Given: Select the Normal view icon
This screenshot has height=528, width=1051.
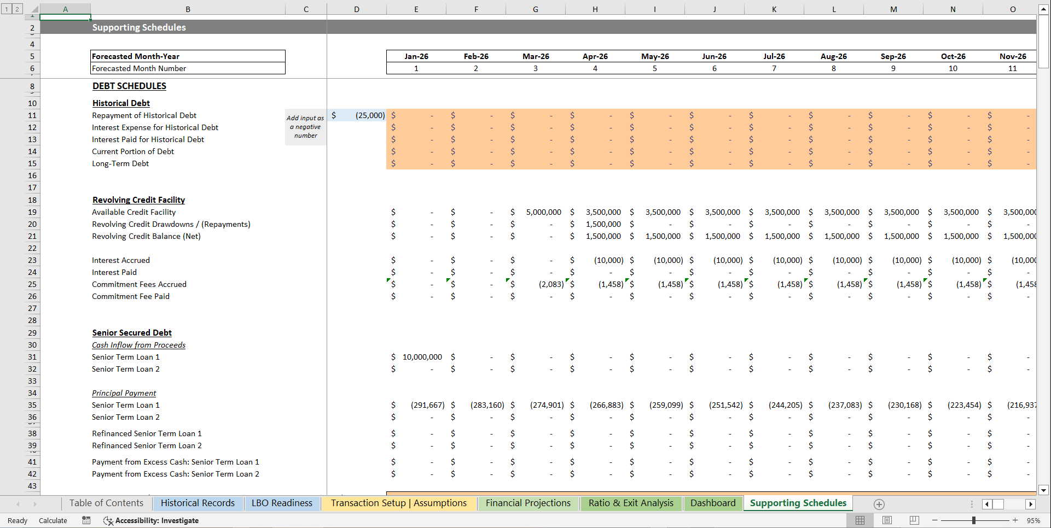Looking at the screenshot, I should [x=860, y=520].
